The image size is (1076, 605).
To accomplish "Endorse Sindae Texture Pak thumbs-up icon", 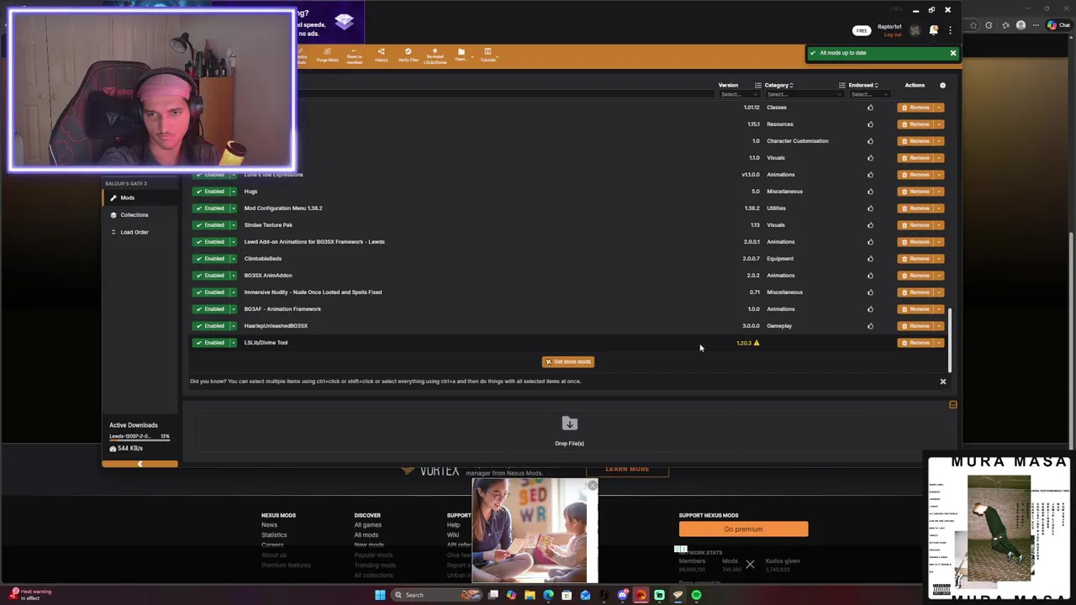I will (x=870, y=225).
